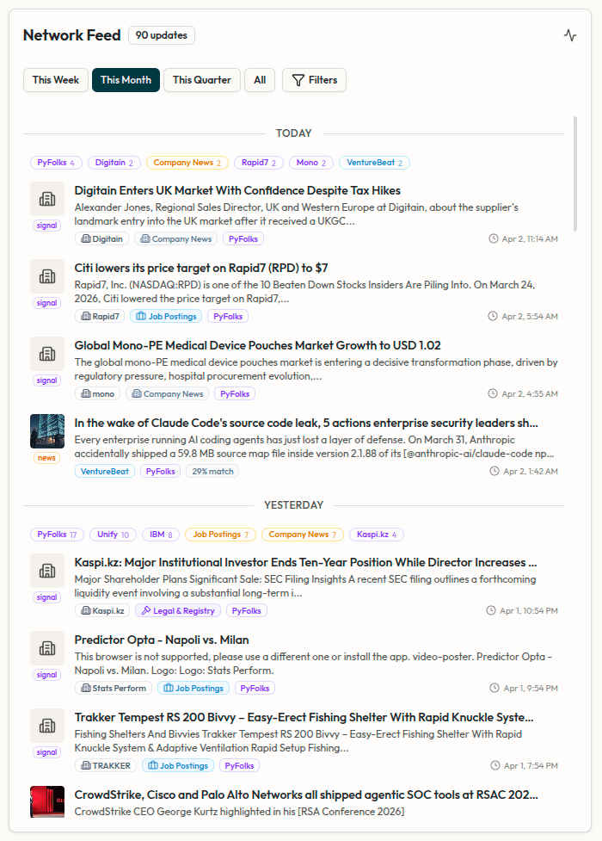The height and width of the screenshot is (841, 602).
Task: Open the activity pulse icon
Action: [570, 35]
